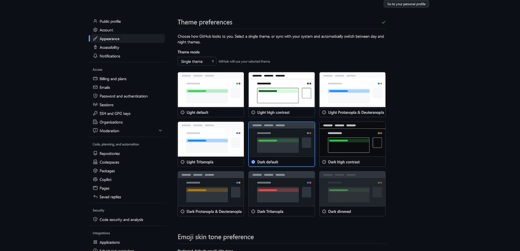The width and height of the screenshot is (520, 251).
Task: Open SSH and GPG keys link
Action: tap(115, 113)
